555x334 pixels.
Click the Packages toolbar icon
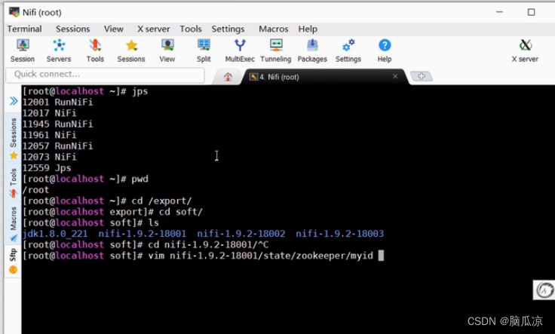click(x=312, y=51)
